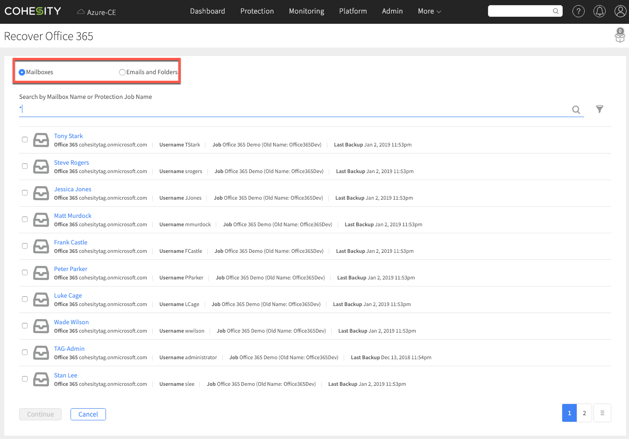The image size is (629, 439).
Task: Open the help question mark icon
Action: click(x=578, y=11)
